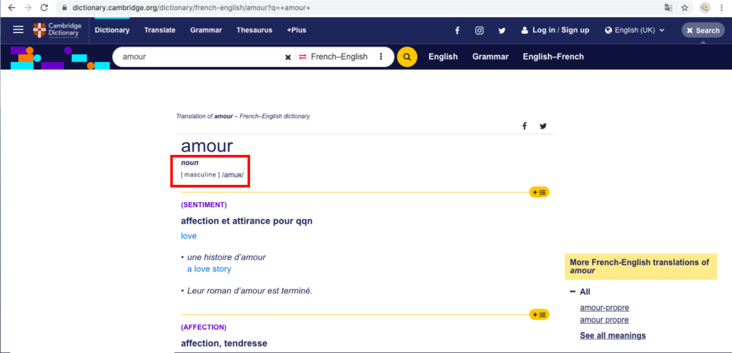Bookmark this page with the star icon
The image size is (732, 353).
click(x=684, y=7)
